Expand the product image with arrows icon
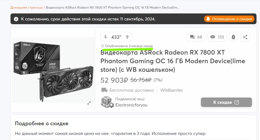Image resolution: width=260 pixels, height=140 pixels. [89, 103]
